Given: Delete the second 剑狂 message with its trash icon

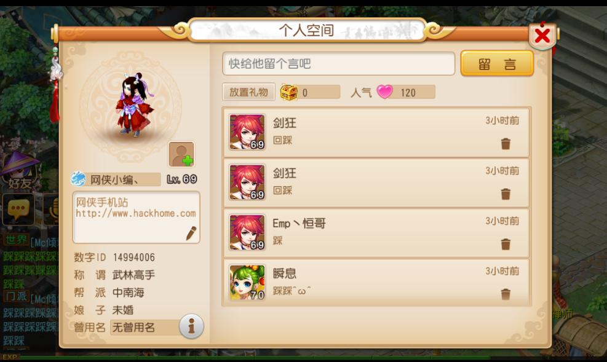Looking at the screenshot, I should click(506, 194).
